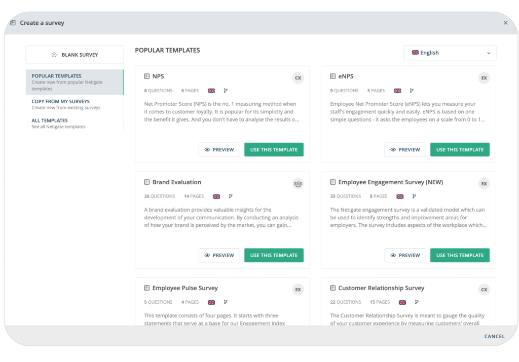
Task: Click the '33 QUESTIONS' label
Action: tap(346, 196)
